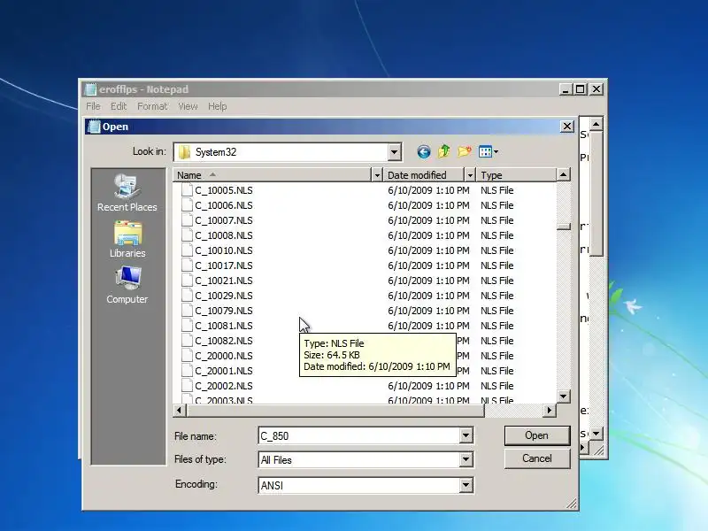Click the Notepad vertical scrollbar thumb
The width and height of the screenshot is (708, 531).
tap(596, 194)
